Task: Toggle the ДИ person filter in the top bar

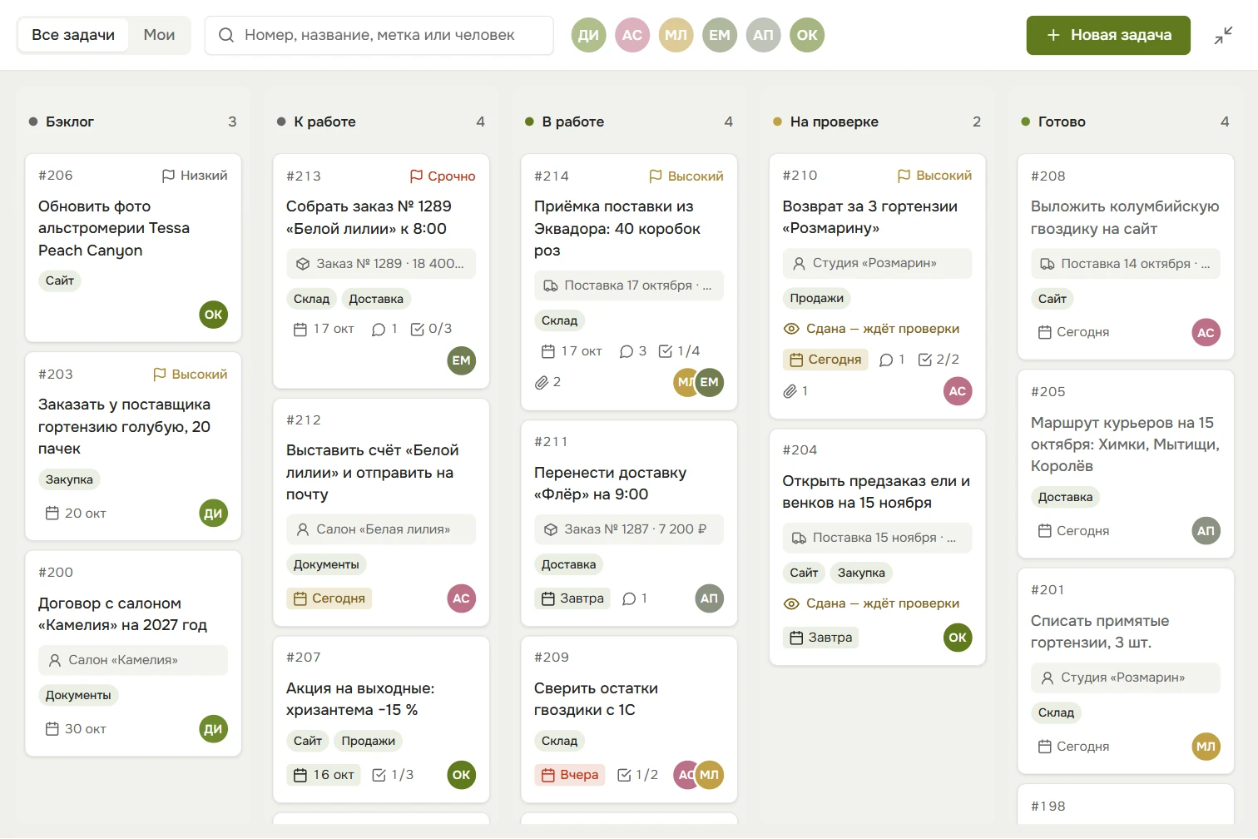Action: pos(588,35)
